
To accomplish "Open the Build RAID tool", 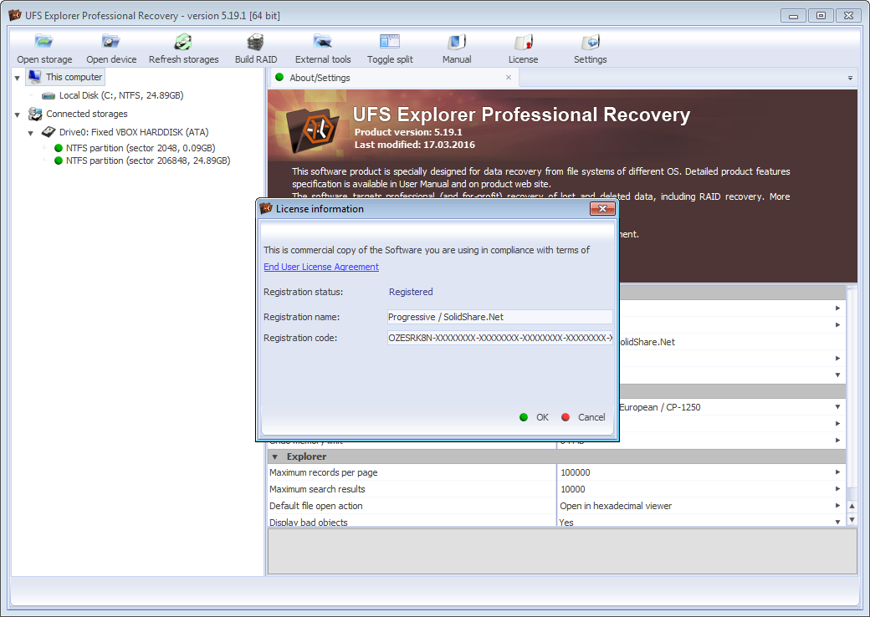I will point(255,42).
